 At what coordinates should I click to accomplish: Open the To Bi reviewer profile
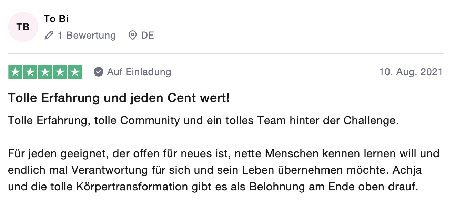click(56, 19)
